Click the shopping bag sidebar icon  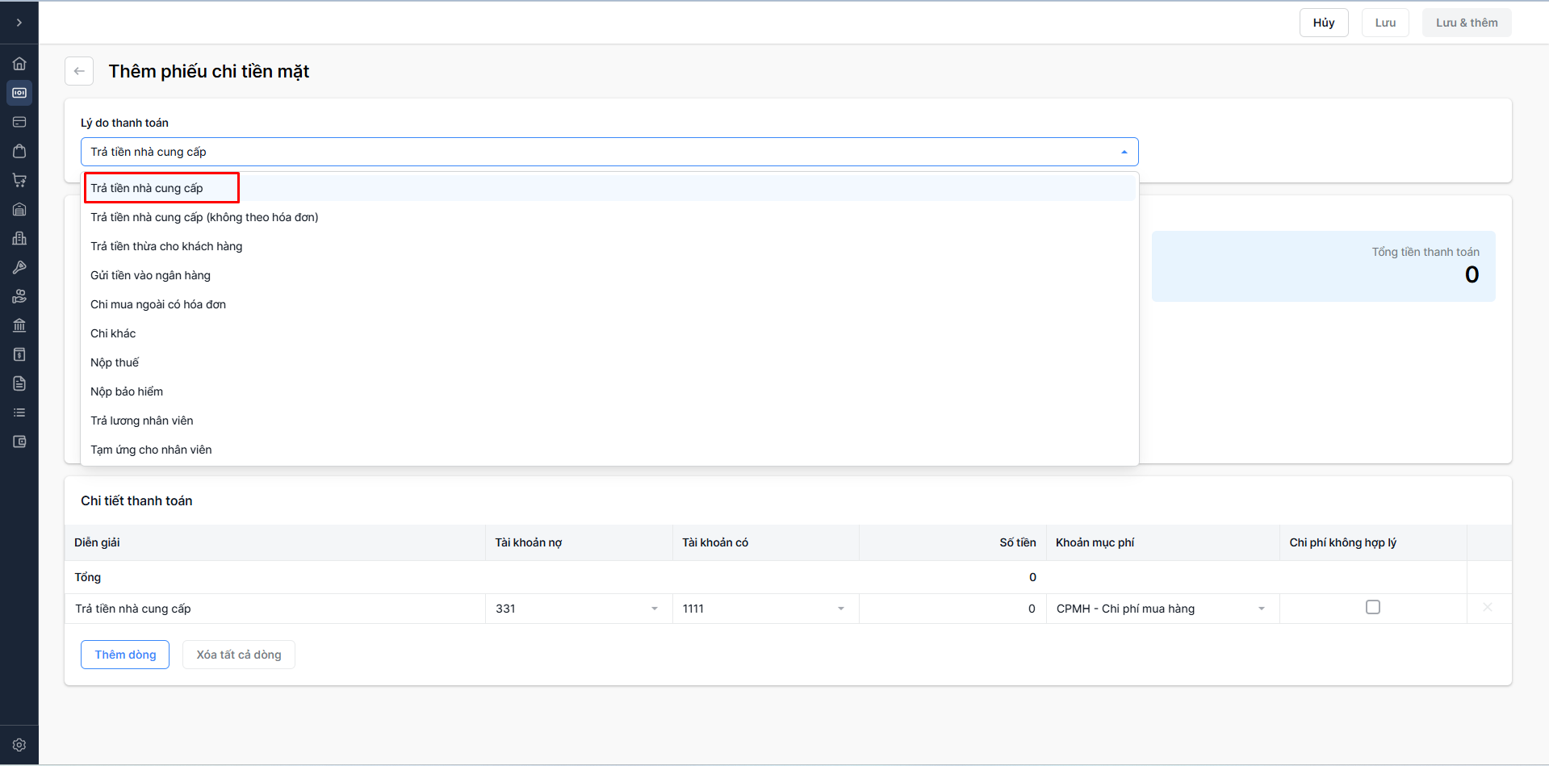tap(19, 151)
